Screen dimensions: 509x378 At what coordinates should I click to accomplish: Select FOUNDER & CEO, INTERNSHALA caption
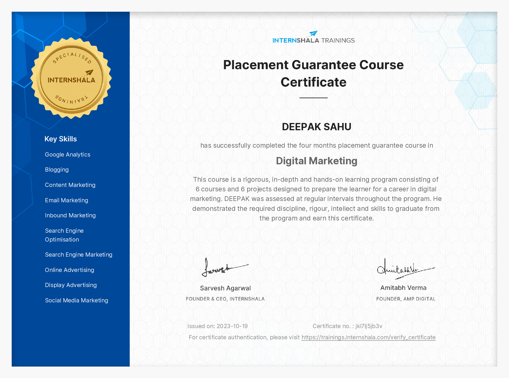(x=225, y=299)
